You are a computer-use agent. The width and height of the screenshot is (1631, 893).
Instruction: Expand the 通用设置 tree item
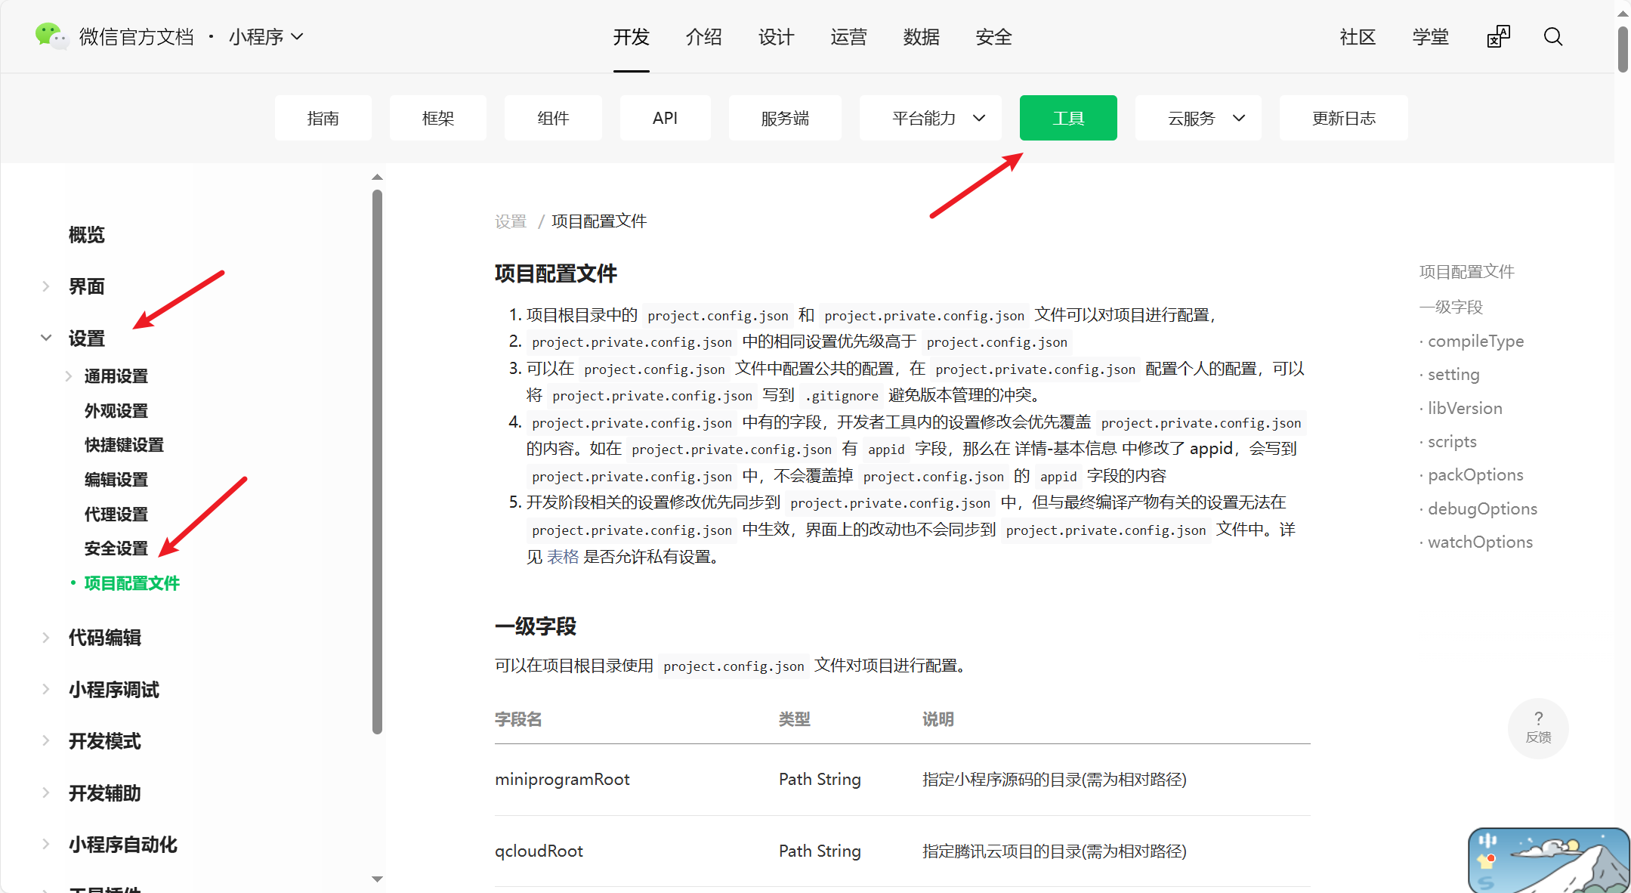point(69,375)
